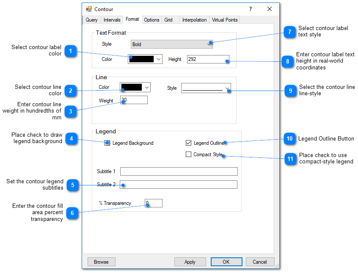Switch to the Virtual Points tab

[x=225, y=20]
